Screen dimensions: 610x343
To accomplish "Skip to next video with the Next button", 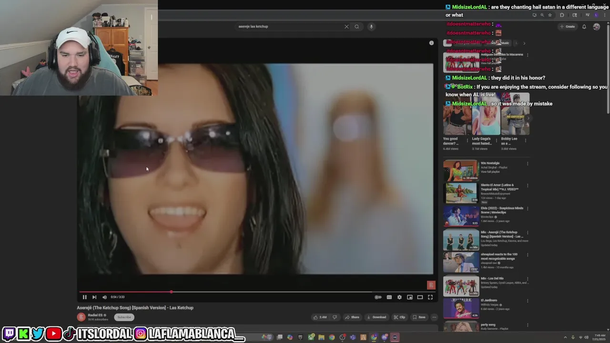I will [94, 297].
